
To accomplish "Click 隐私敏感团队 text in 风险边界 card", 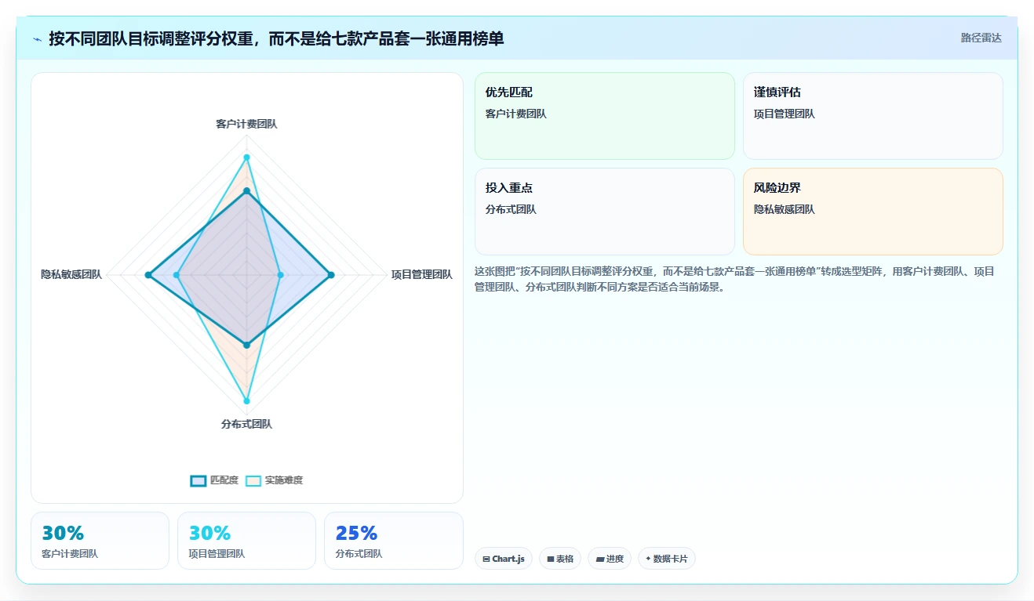I will [785, 209].
